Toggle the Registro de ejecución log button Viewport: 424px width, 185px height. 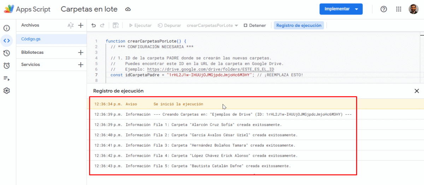(x=299, y=25)
